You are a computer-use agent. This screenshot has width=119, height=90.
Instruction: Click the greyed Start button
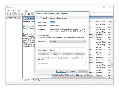43,54
